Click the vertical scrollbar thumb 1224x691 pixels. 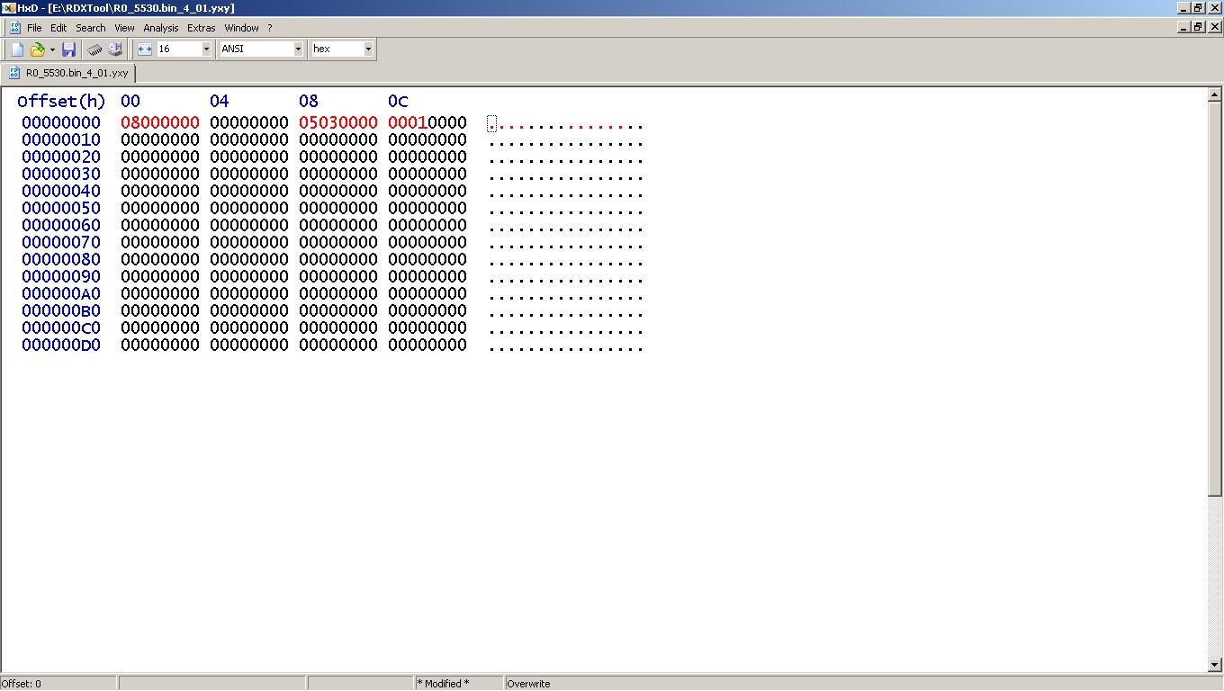(1215, 297)
